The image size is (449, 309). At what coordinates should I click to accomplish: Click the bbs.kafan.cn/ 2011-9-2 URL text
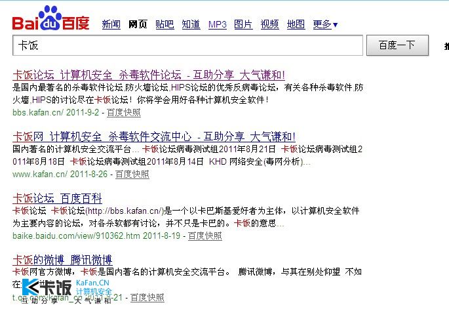click(x=56, y=112)
